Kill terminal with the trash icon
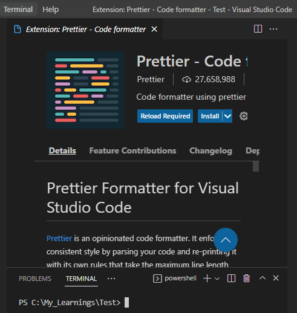 246,279
